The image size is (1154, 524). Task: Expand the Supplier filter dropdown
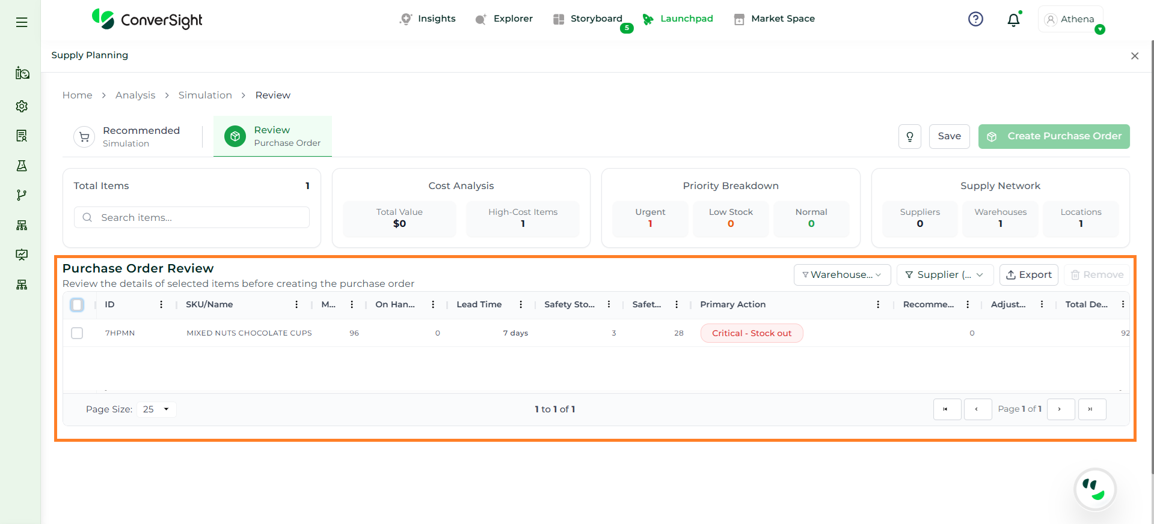click(x=944, y=275)
